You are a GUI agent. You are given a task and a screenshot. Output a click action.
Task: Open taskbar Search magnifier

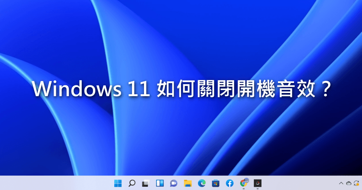pyautogui.click(x=132, y=183)
